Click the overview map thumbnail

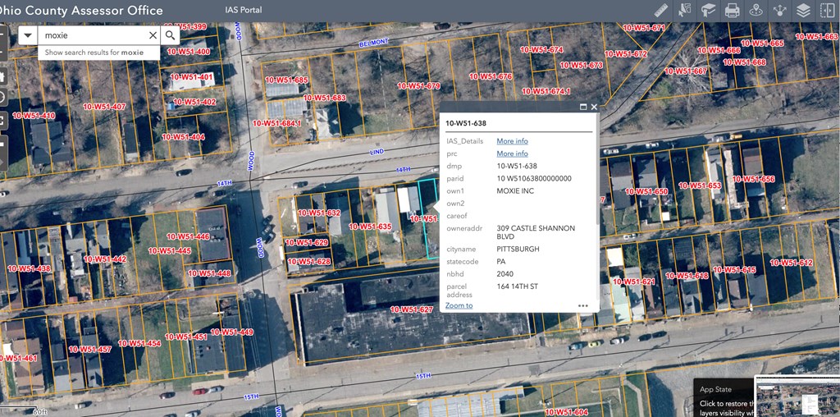[x=796, y=397]
